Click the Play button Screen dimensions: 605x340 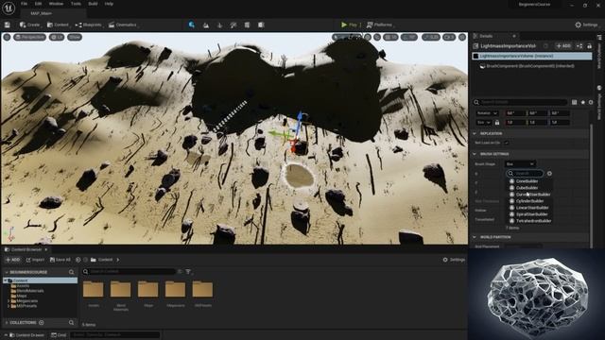pos(349,25)
